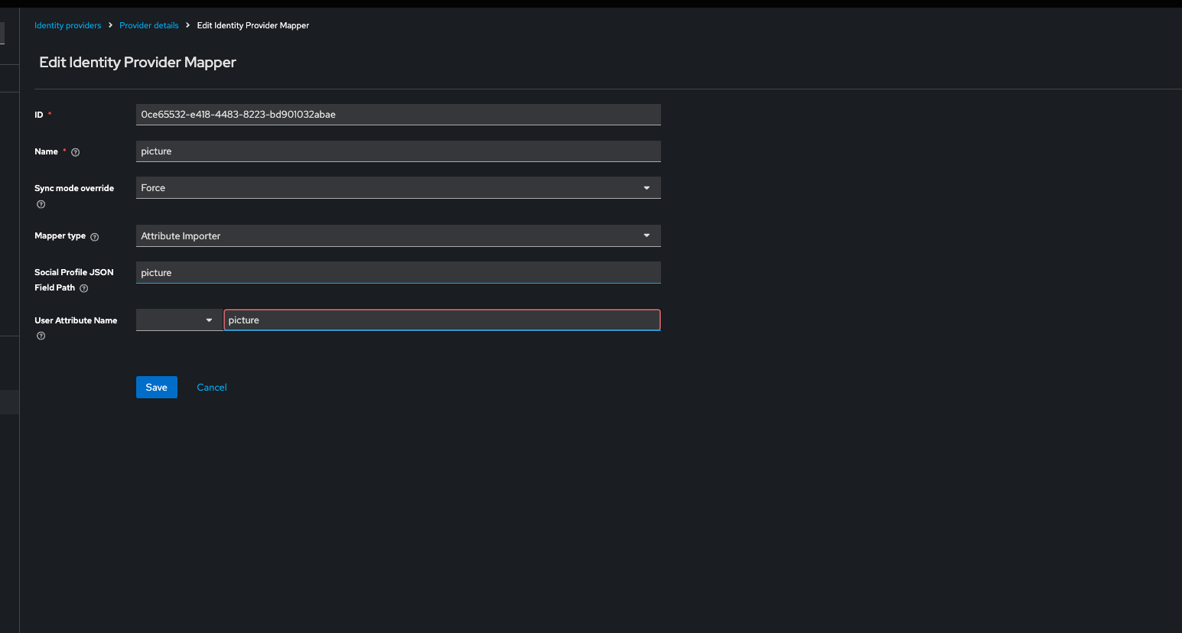Open the Sync mode override dropdown
Viewport: 1182px width, 633px height.
[398, 187]
